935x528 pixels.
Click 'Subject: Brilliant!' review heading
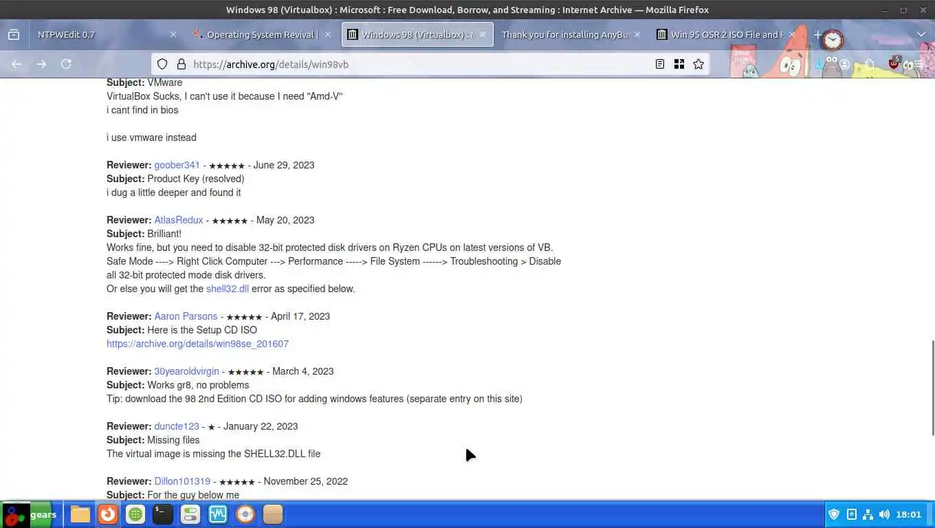pyautogui.click(x=144, y=234)
